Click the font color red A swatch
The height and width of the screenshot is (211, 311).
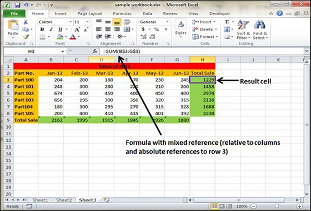click(73, 37)
